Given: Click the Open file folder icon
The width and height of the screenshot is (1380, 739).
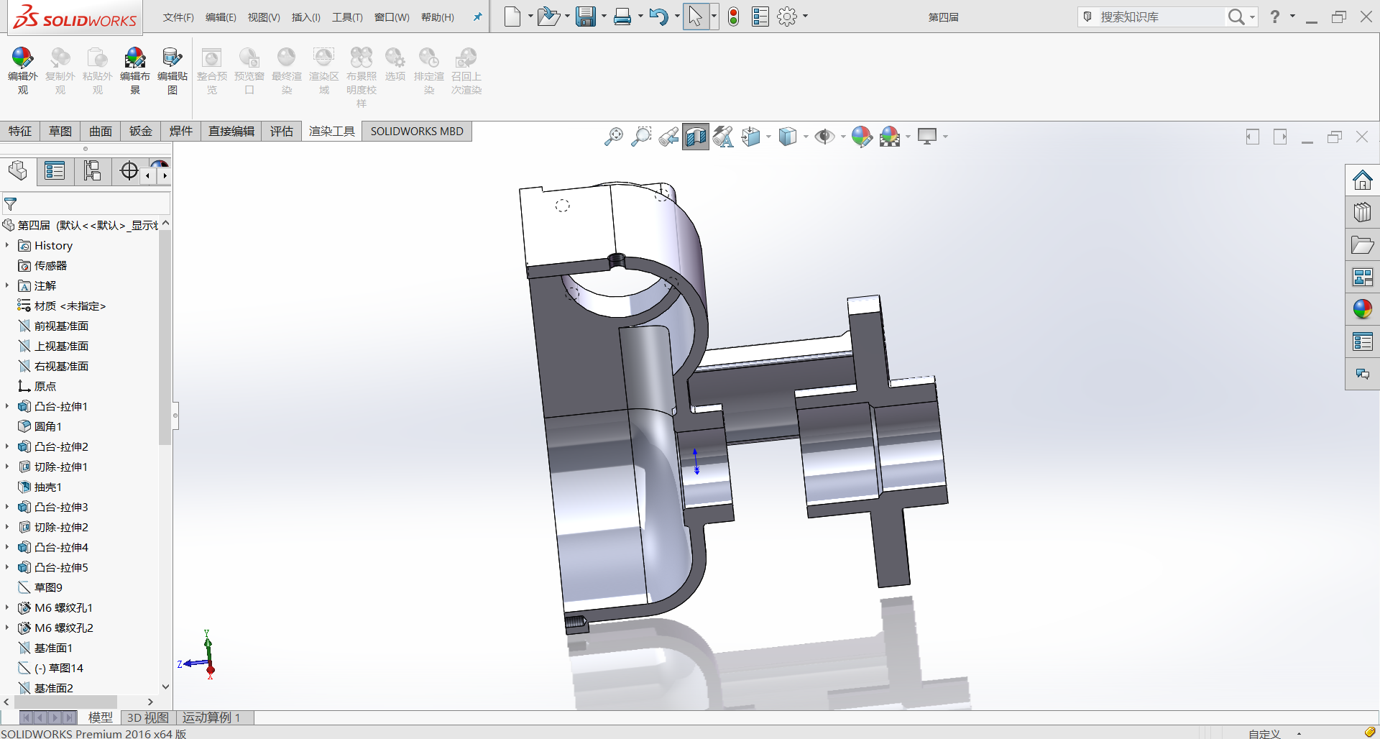Looking at the screenshot, I should tap(548, 17).
